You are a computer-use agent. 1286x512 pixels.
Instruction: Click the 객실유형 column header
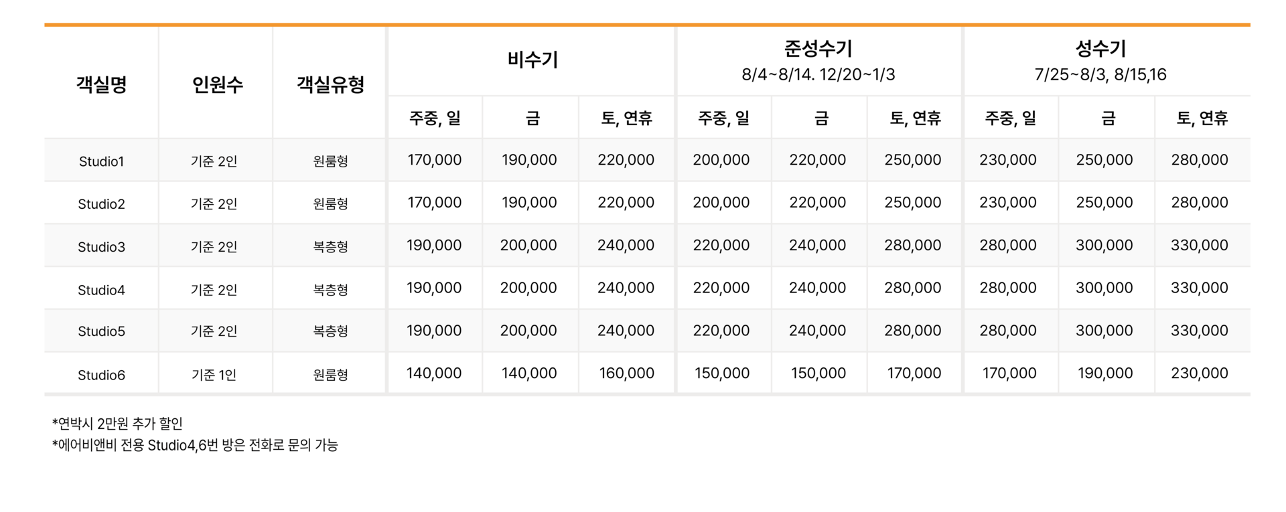tap(330, 84)
